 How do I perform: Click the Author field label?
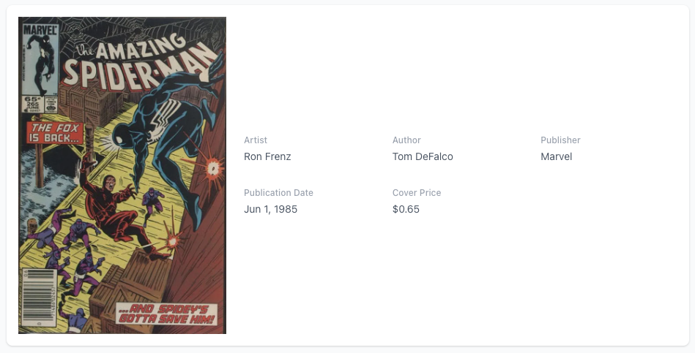pos(406,140)
